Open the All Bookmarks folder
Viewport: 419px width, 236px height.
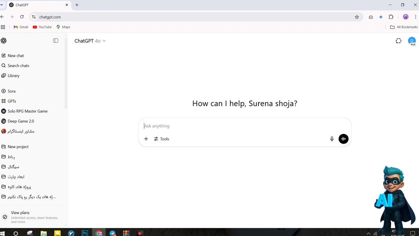point(404,27)
